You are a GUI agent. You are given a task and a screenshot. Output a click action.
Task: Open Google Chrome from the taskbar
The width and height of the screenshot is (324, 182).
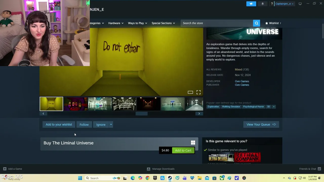point(148,178)
